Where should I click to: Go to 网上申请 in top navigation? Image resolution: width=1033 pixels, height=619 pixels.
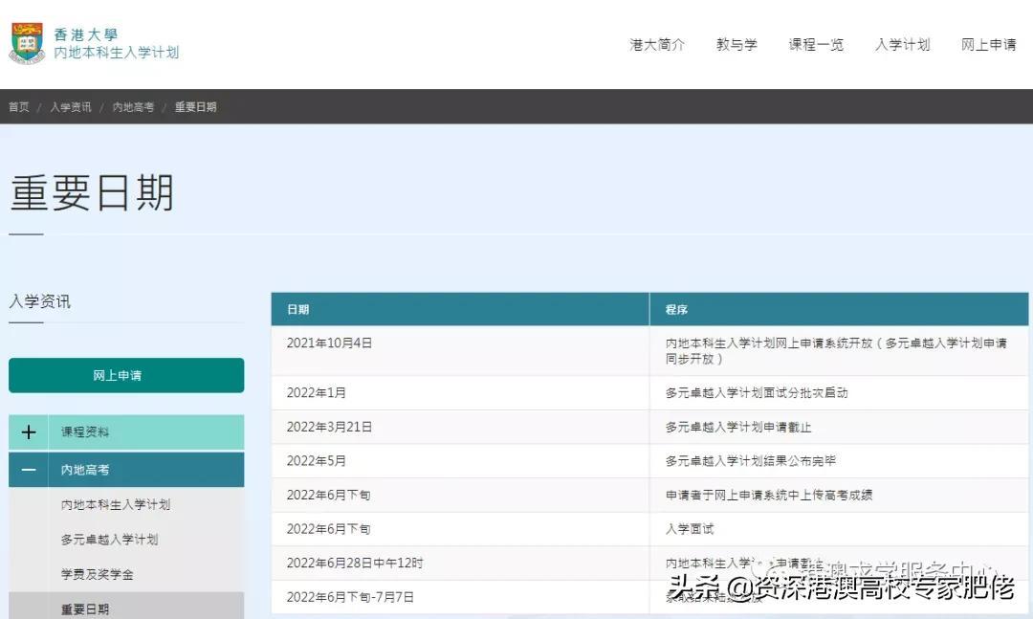pos(988,45)
